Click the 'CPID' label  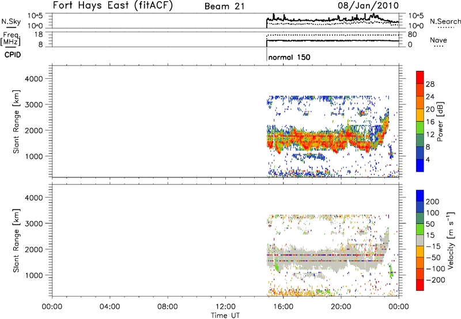coord(13,55)
